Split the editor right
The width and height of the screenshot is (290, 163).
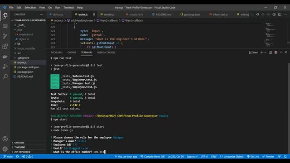(280, 14)
